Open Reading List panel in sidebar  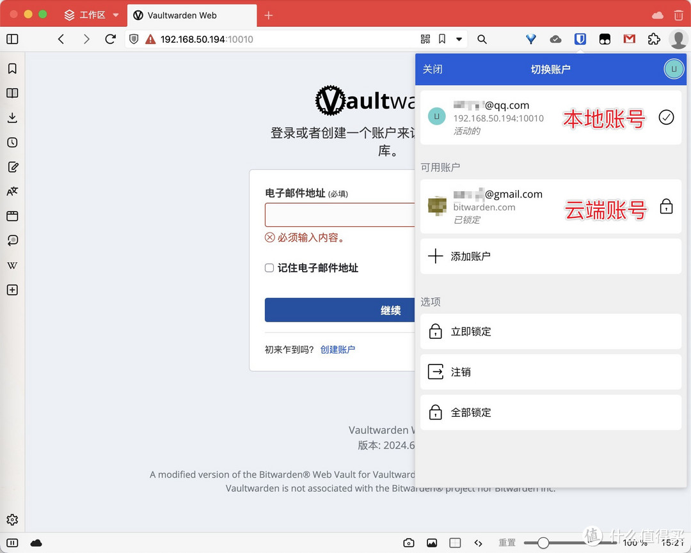point(12,93)
